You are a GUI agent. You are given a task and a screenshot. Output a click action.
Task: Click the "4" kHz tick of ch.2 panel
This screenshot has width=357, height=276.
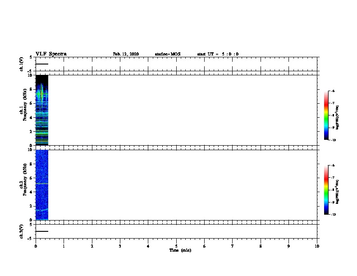[31, 192]
